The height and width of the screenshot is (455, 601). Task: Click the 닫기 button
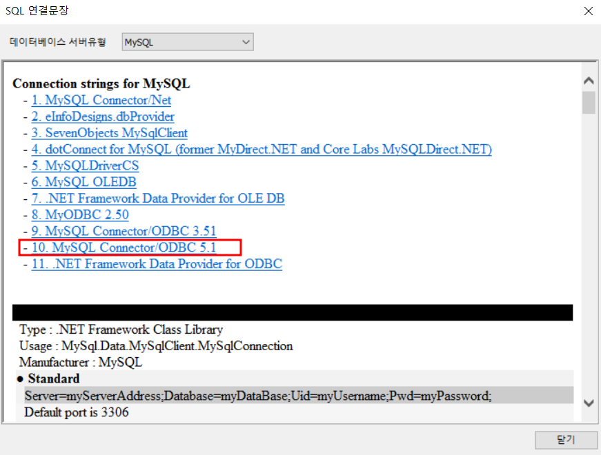[x=566, y=440]
